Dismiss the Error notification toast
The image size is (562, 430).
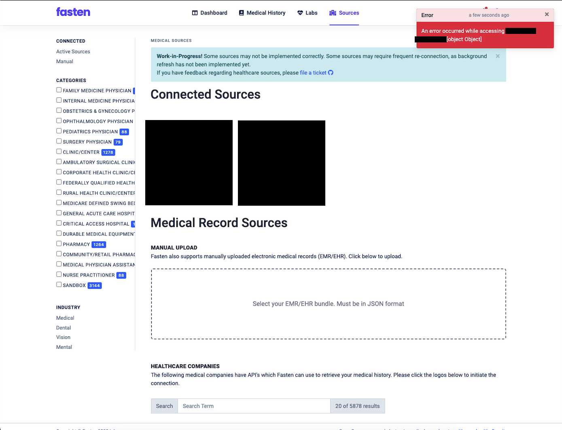[x=547, y=14]
